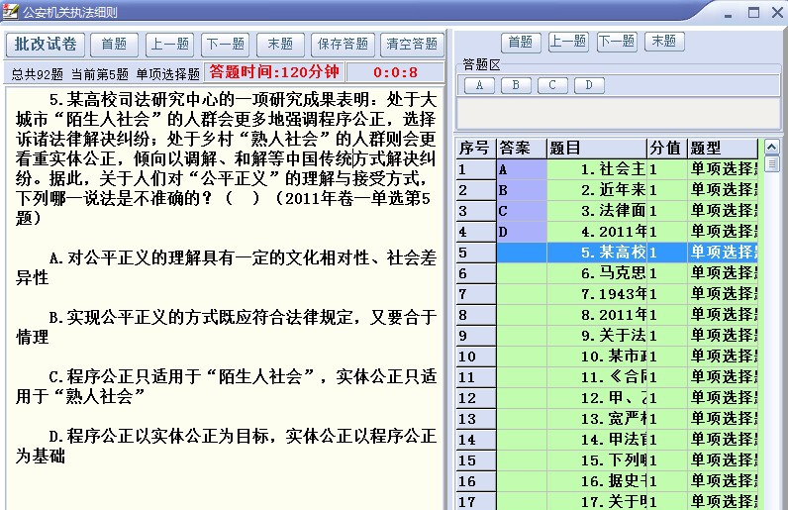Viewport: 788px width, 510px height.
Task: Choose answer C in the answer area
Action: point(552,85)
